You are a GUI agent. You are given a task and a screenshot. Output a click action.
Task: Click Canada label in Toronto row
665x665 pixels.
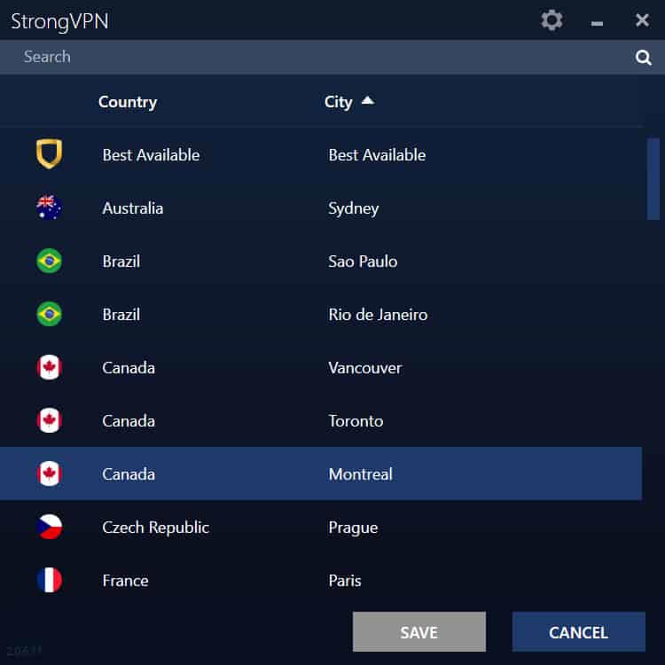[129, 421]
